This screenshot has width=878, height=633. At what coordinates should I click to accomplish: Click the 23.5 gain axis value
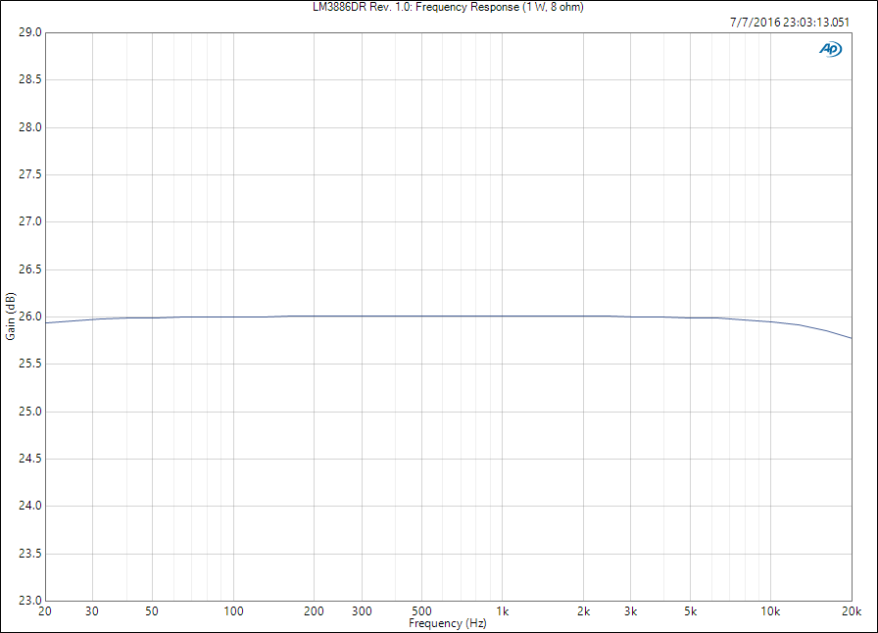30,554
